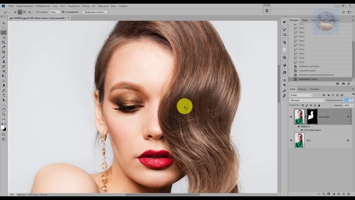
Task: Select the Lasso tool in the toolbox
Action: (4, 33)
